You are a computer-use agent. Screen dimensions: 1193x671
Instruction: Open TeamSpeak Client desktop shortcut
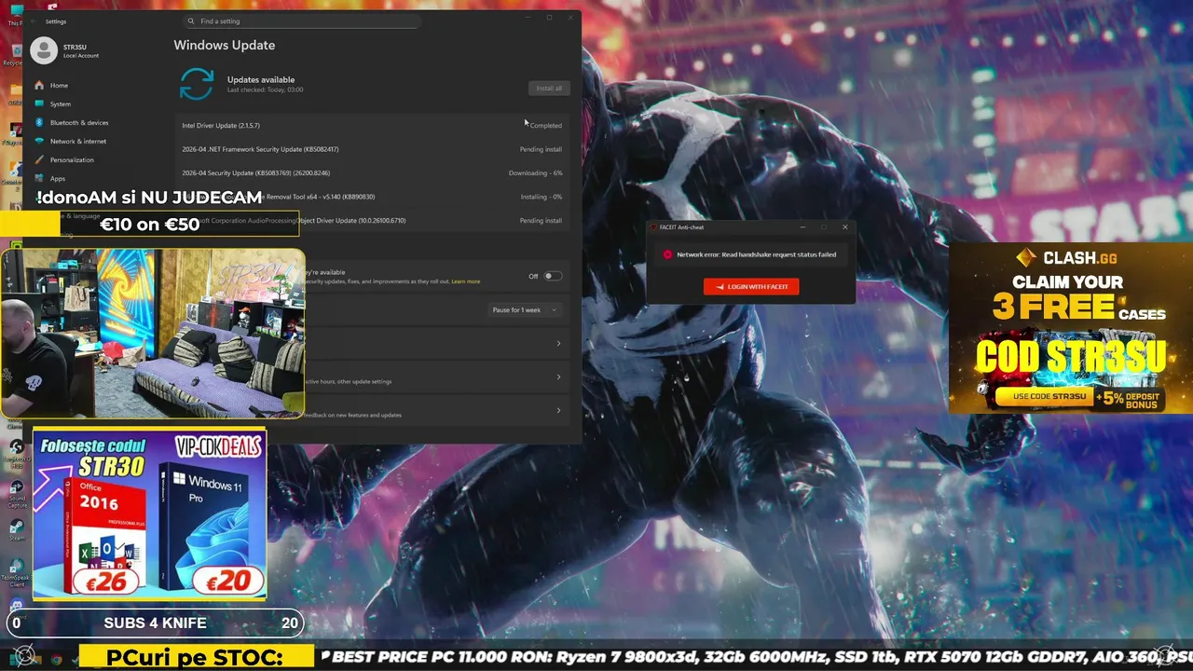click(16, 570)
